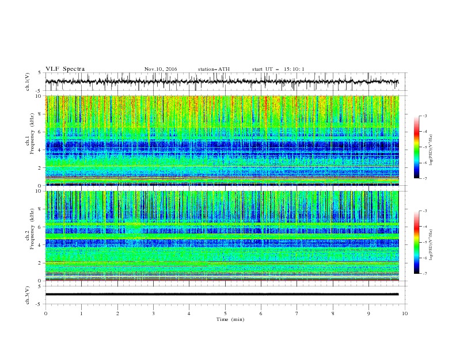Click the "Nov.10, 2016" date label
456x352 pixels.
161,69
